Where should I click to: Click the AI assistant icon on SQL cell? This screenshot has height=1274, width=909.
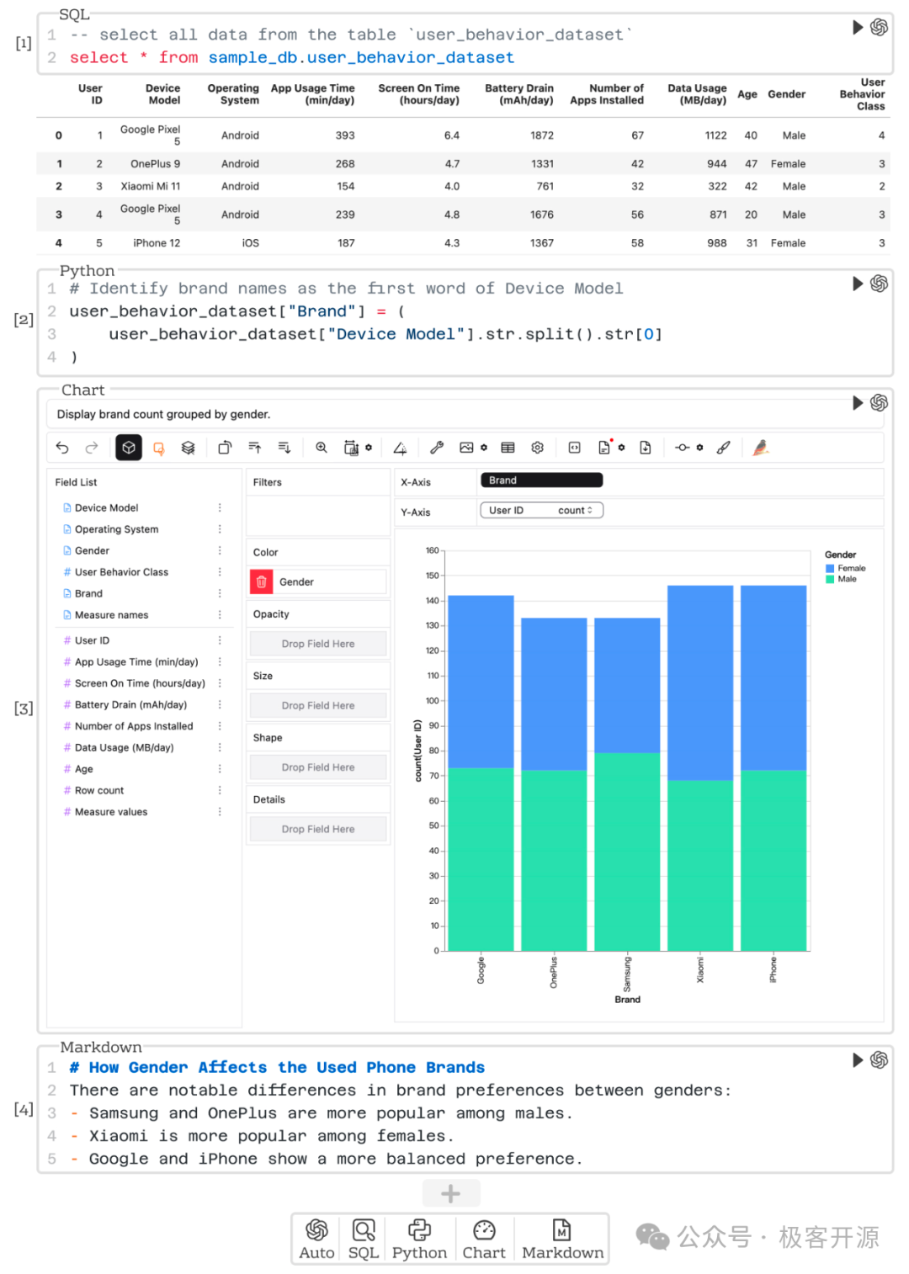pyautogui.click(x=880, y=28)
